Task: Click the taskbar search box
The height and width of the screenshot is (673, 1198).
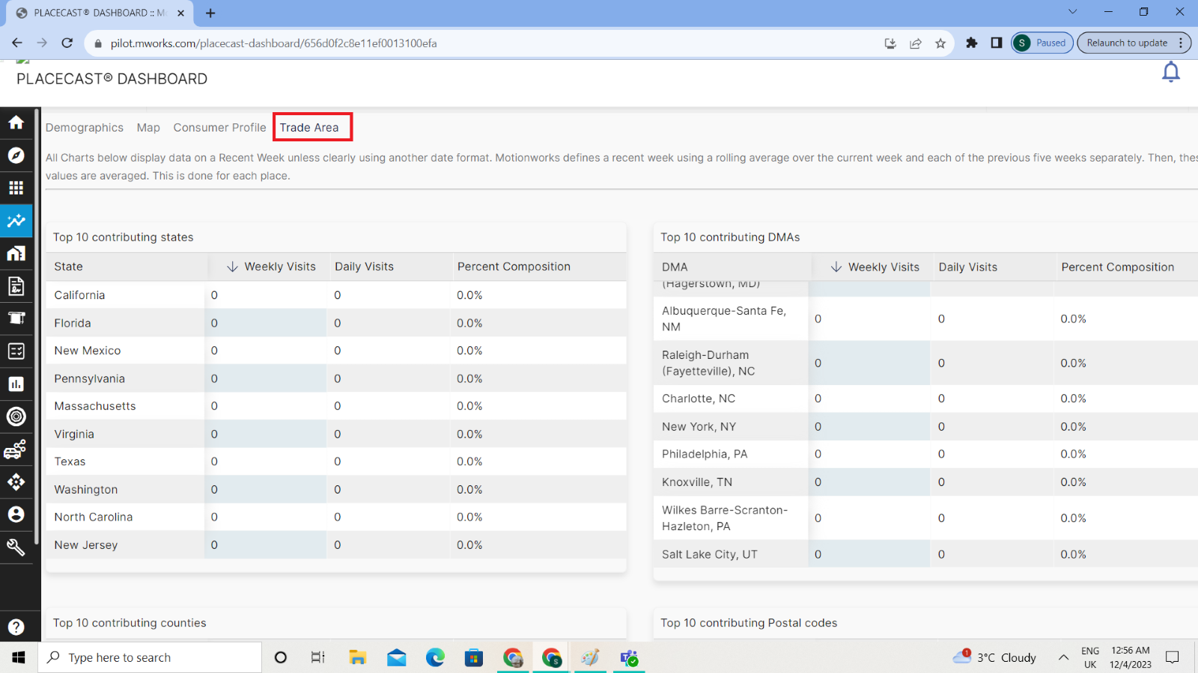Action: (x=150, y=657)
